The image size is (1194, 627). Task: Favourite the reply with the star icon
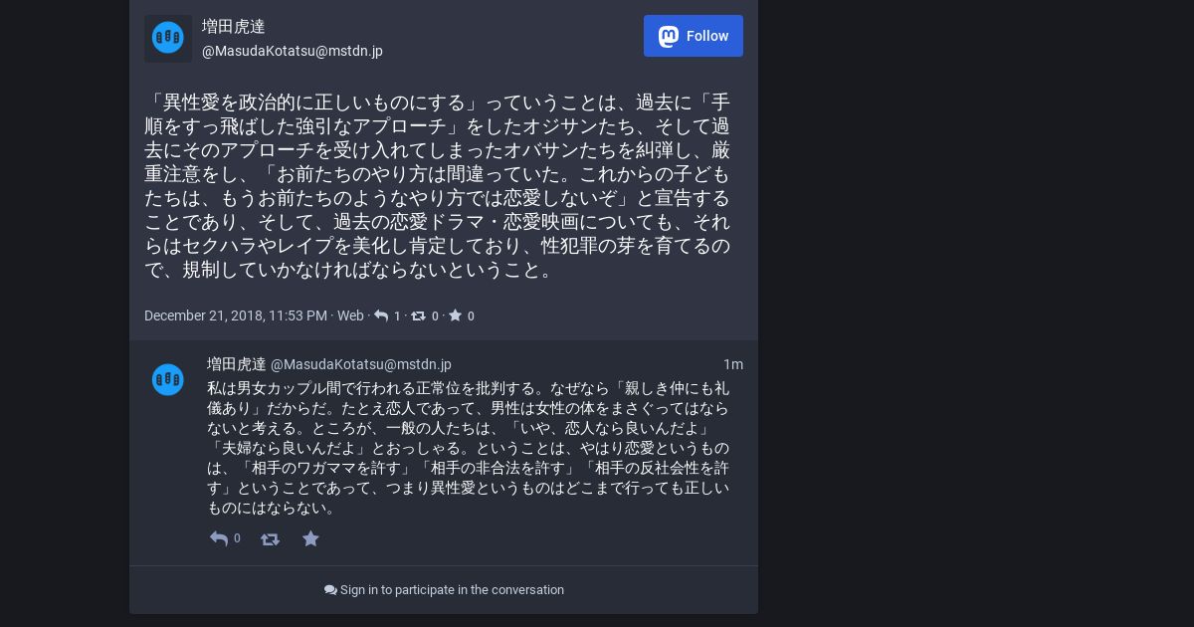310,538
